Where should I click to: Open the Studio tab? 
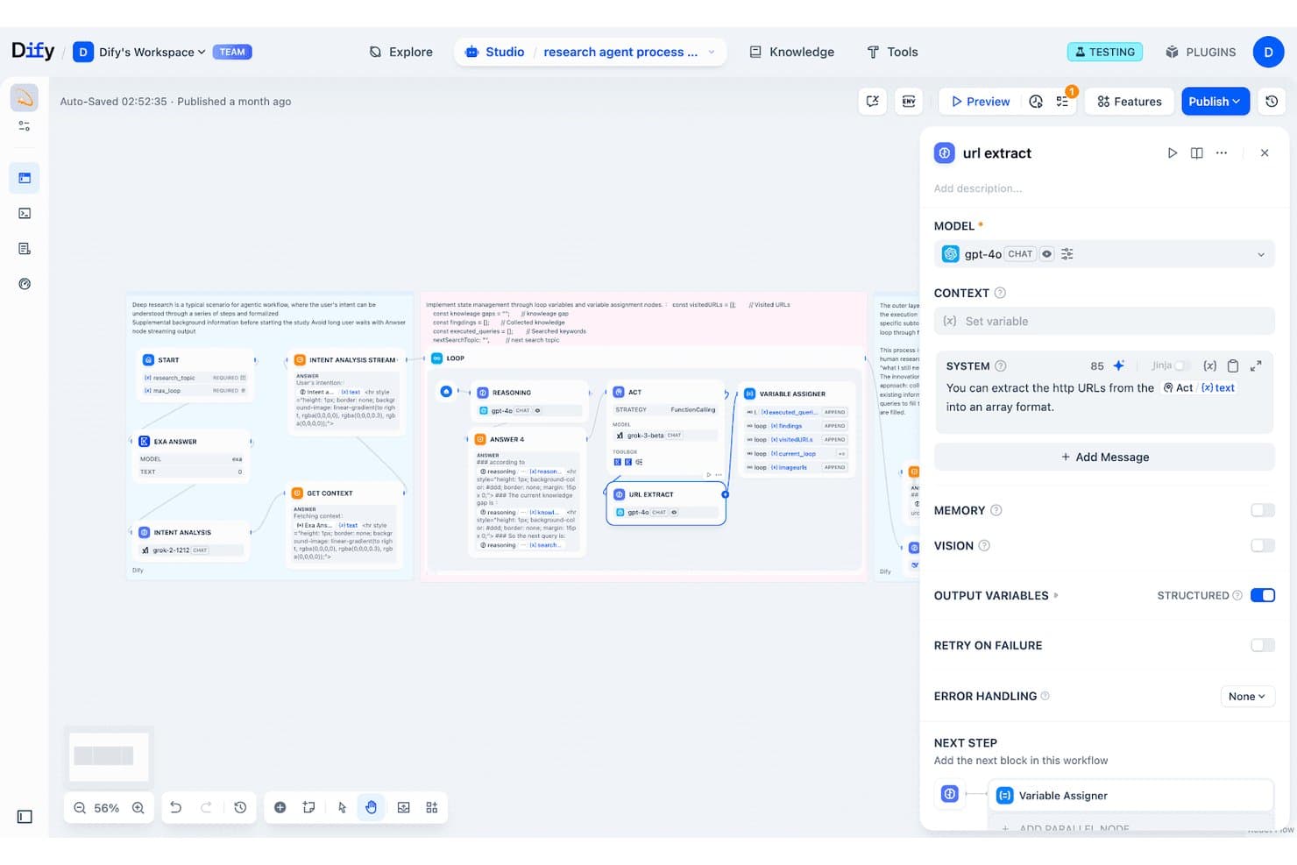[x=495, y=52]
